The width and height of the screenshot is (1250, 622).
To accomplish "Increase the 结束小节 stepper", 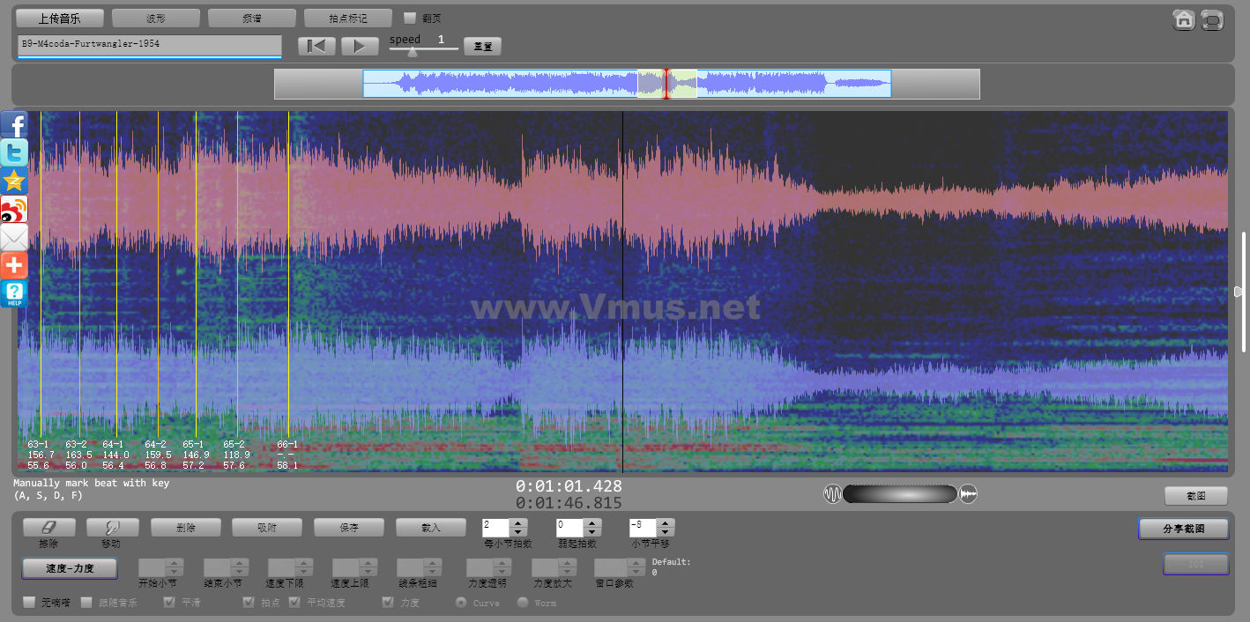I will (x=239, y=563).
